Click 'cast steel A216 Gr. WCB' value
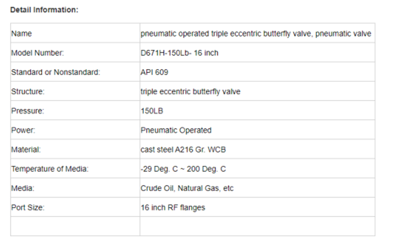The height and width of the screenshot is (245, 402). click(x=183, y=150)
